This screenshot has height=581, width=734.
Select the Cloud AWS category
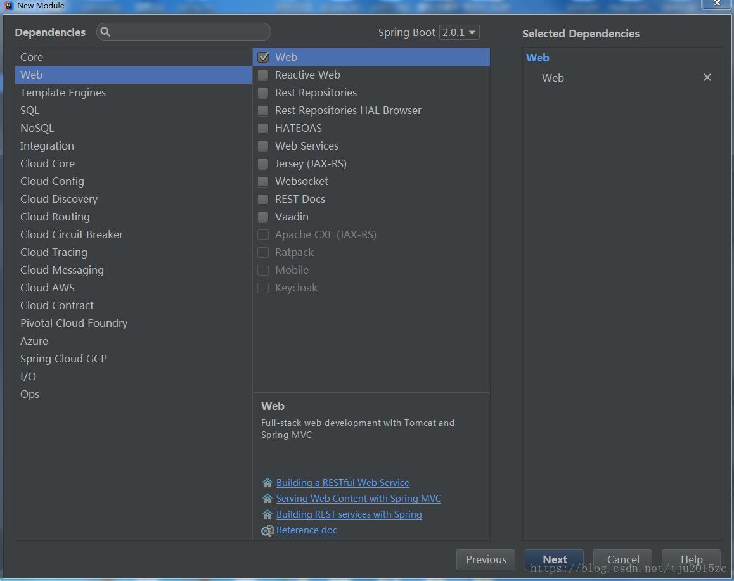point(133,288)
